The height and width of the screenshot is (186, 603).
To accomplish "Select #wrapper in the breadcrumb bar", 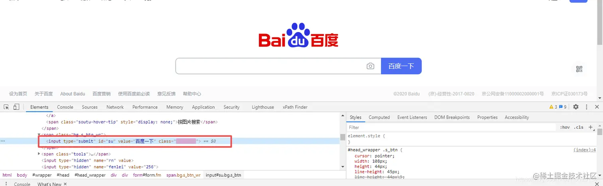I will tap(42, 175).
